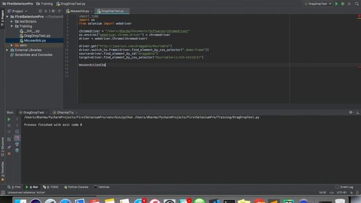Click the Print icon in Run panel
Viewport: 361px width, 203px height.
[17, 144]
